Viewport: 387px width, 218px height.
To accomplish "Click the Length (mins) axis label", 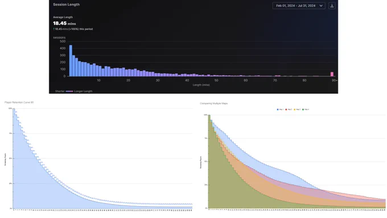I will [201, 85].
